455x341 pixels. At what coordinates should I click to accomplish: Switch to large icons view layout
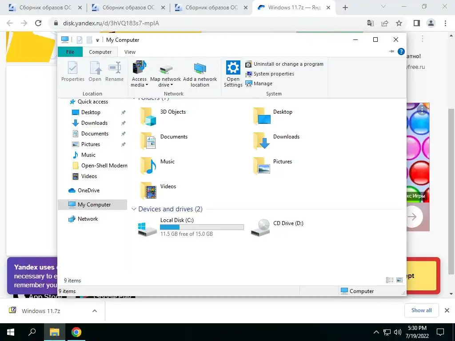[x=399, y=280]
